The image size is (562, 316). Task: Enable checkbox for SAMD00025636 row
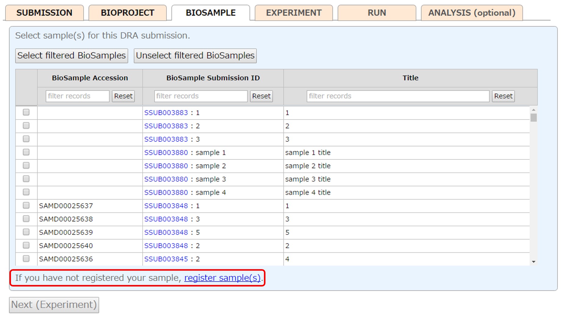[x=26, y=259]
